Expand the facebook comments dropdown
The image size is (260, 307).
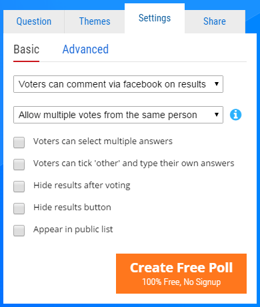118,84
